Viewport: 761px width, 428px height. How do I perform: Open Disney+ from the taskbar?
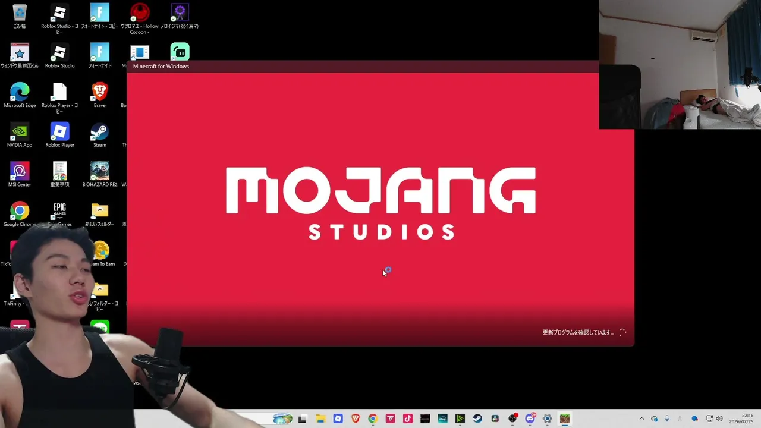point(442,418)
